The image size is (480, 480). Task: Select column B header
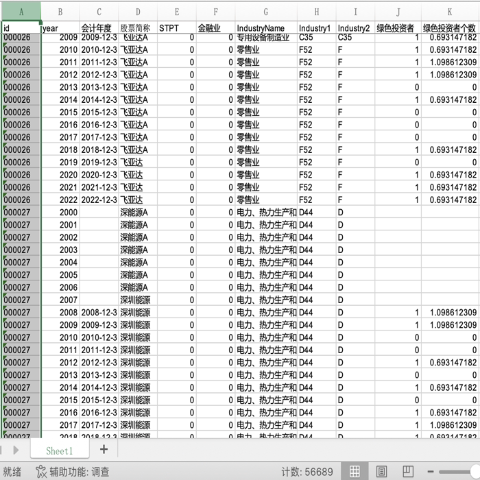[60, 12]
